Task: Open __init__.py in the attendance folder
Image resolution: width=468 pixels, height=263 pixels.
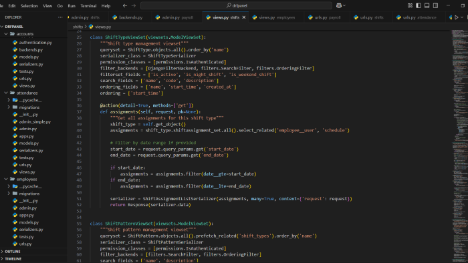Action: 33,114
